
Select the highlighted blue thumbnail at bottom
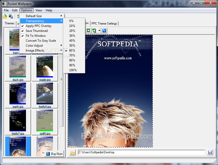click(x=18, y=146)
